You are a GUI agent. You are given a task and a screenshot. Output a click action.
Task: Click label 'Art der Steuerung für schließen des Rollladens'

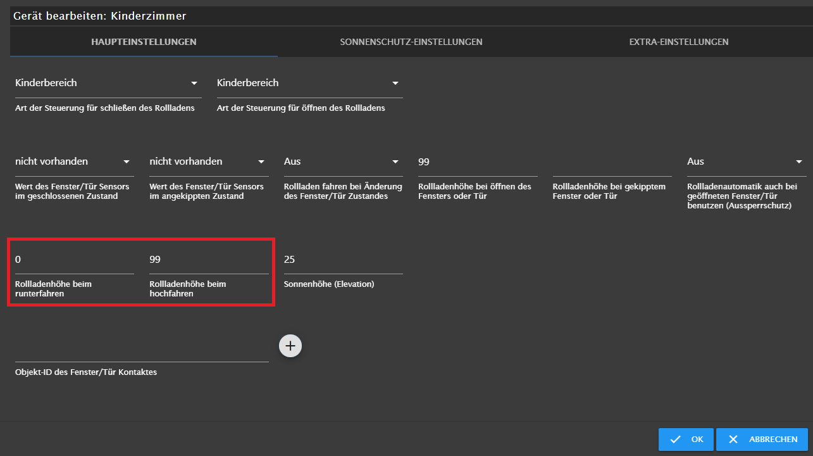coord(105,108)
